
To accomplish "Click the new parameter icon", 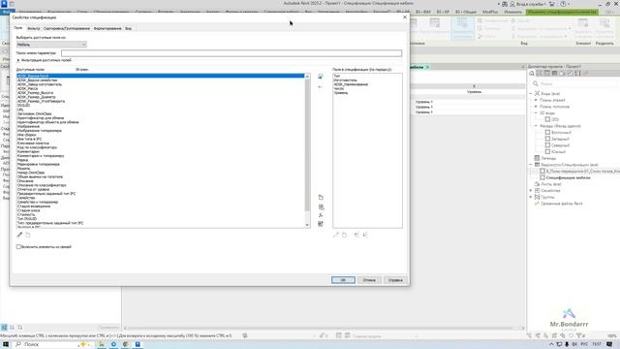I will pyautogui.click(x=321, y=198).
